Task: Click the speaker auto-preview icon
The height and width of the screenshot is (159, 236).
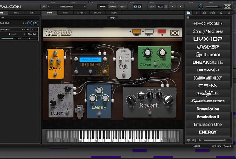Action: 194,140
